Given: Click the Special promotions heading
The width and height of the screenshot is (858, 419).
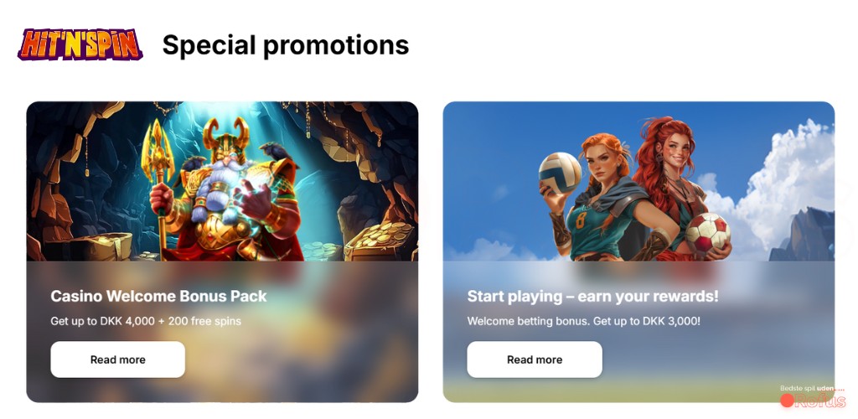Looking at the screenshot, I should tap(286, 45).
